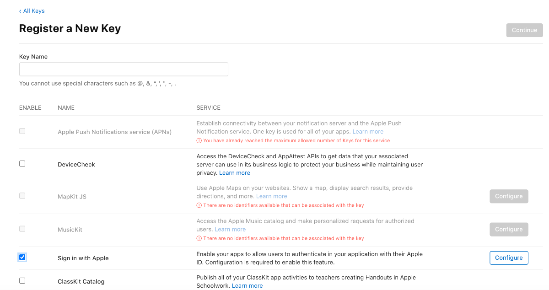Image resolution: width=549 pixels, height=290 pixels.
Task: Click the special characters hint text
Action: [97, 84]
